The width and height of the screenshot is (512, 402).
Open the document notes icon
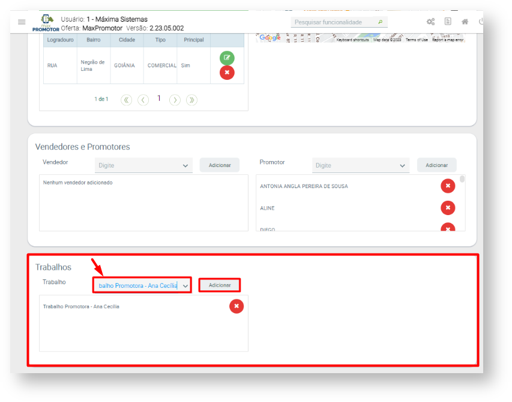(x=448, y=22)
